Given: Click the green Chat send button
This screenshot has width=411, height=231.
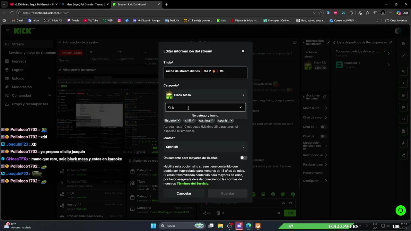Looking at the screenshot, I should click(x=290, y=213).
